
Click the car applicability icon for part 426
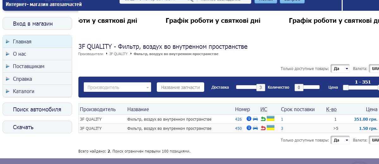[x=255, y=119]
